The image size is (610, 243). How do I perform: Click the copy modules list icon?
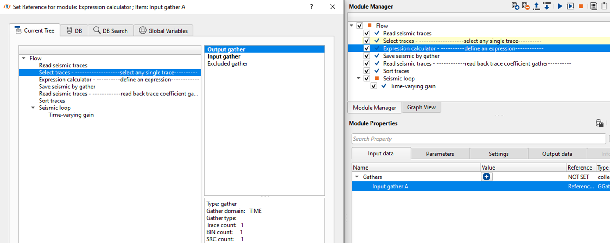594,6
